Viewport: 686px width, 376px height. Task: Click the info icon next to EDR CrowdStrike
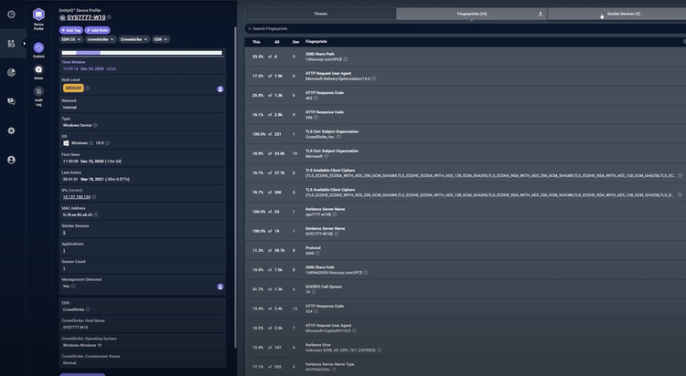(88, 309)
